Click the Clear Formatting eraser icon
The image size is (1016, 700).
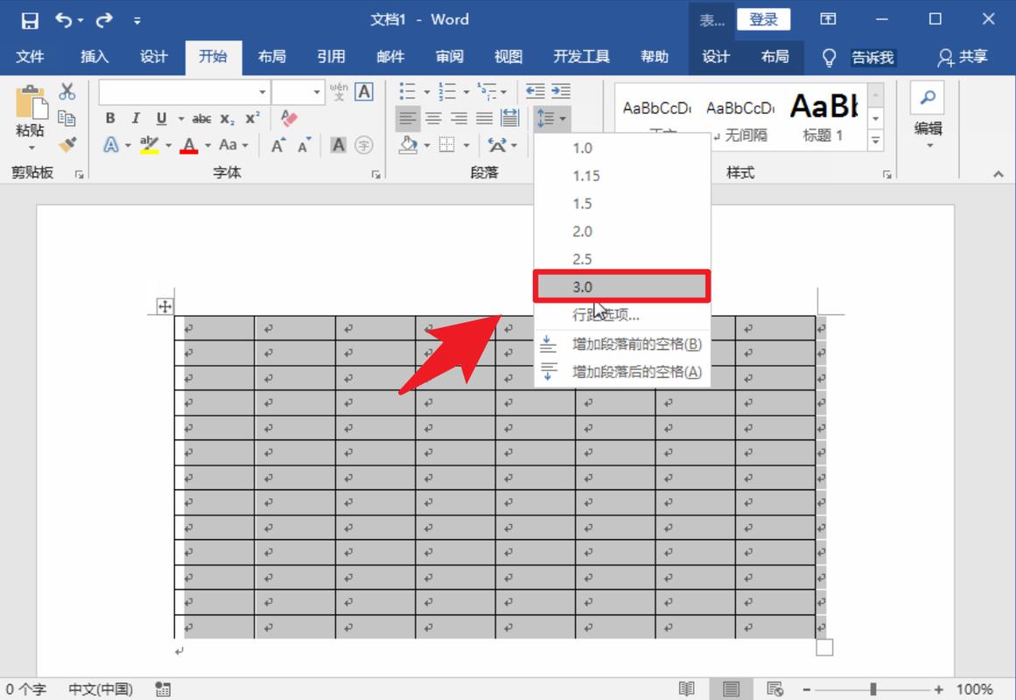290,118
